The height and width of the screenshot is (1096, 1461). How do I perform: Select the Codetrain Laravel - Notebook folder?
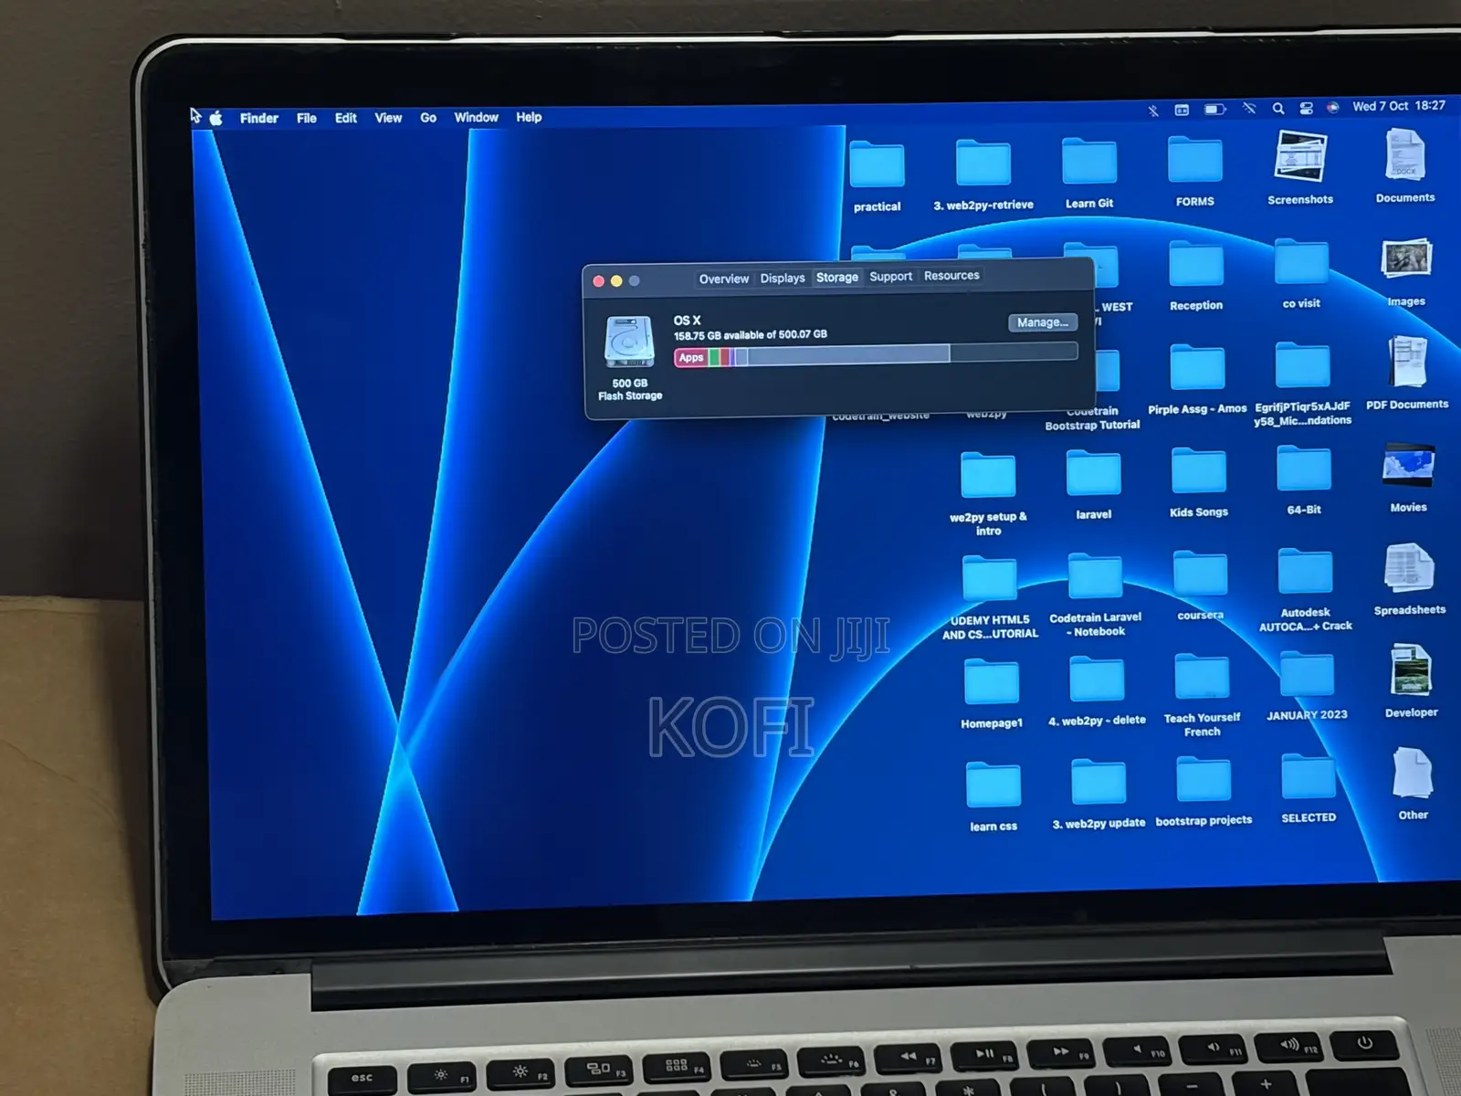click(x=1095, y=578)
